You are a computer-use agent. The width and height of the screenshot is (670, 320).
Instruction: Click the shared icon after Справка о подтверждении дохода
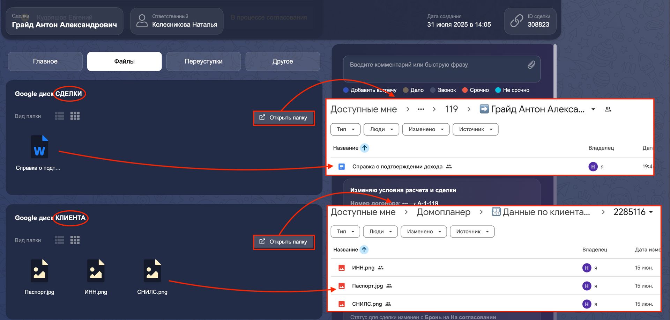point(449,167)
